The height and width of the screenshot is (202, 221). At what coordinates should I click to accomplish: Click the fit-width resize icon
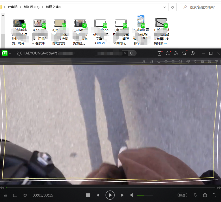coord(159,62)
